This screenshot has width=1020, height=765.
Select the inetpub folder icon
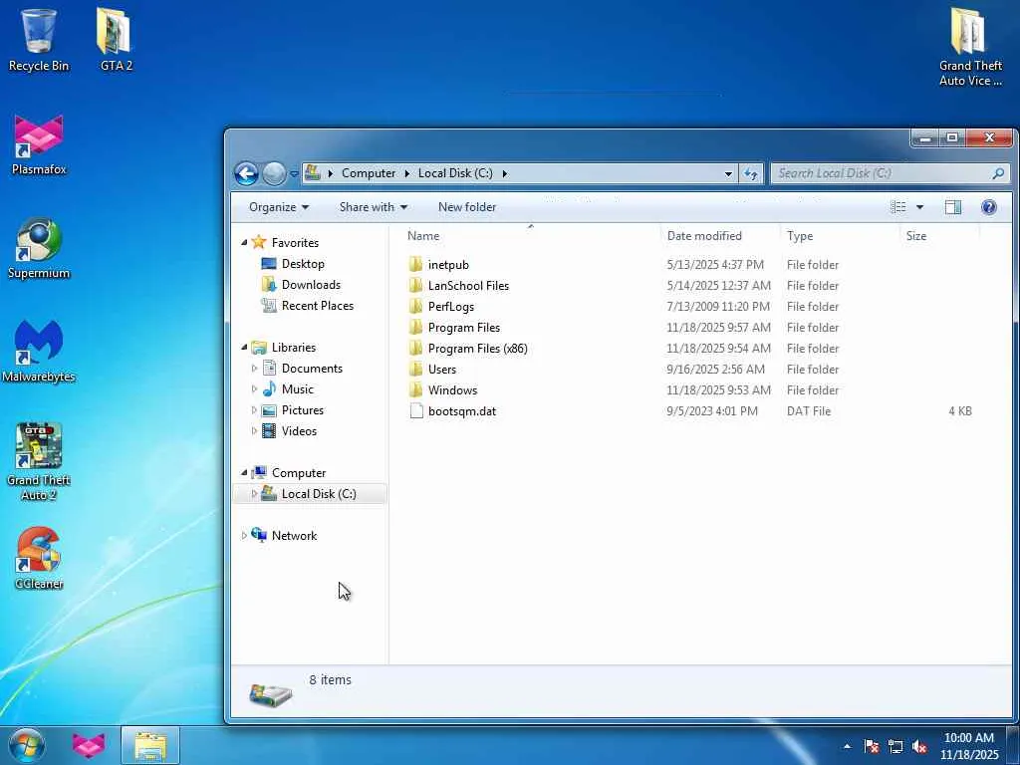[416, 265]
